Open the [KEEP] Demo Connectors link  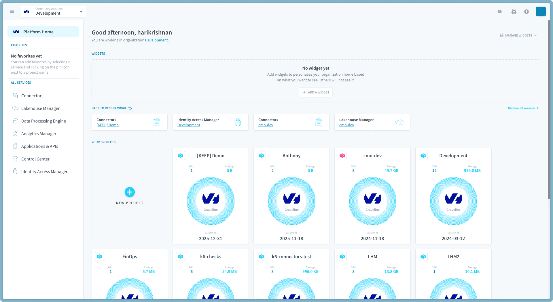pyautogui.click(x=107, y=125)
